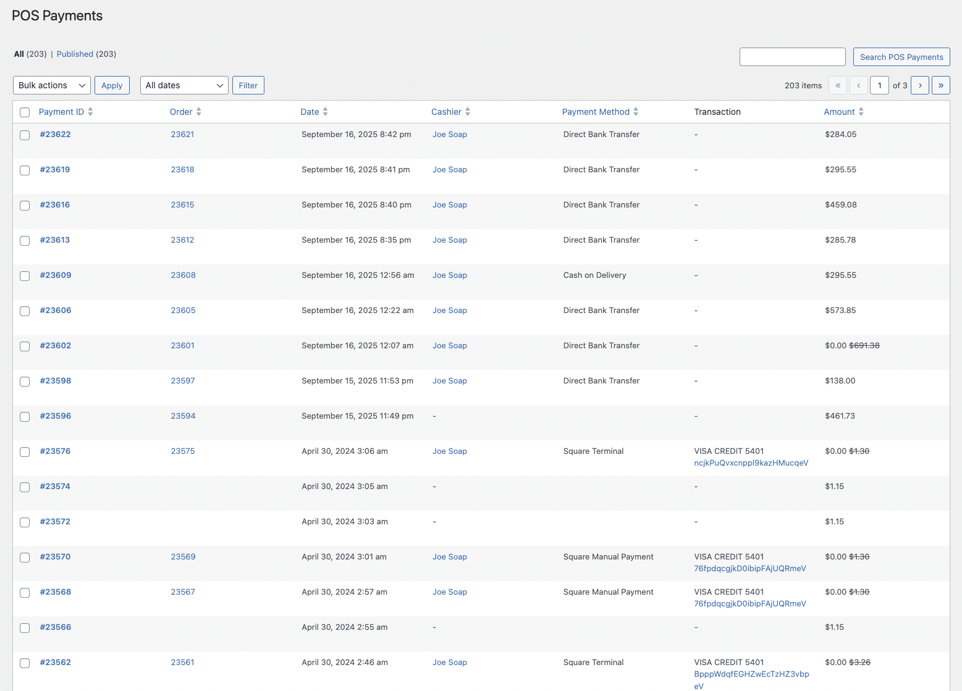Open order 23621 link
The width and height of the screenshot is (962, 691).
pos(182,135)
